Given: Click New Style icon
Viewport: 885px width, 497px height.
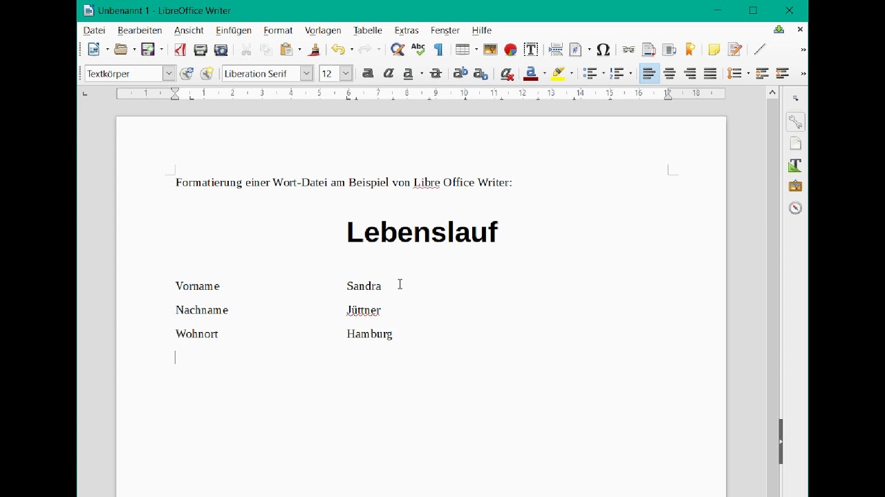Looking at the screenshot, I should [x=207, y=73].
